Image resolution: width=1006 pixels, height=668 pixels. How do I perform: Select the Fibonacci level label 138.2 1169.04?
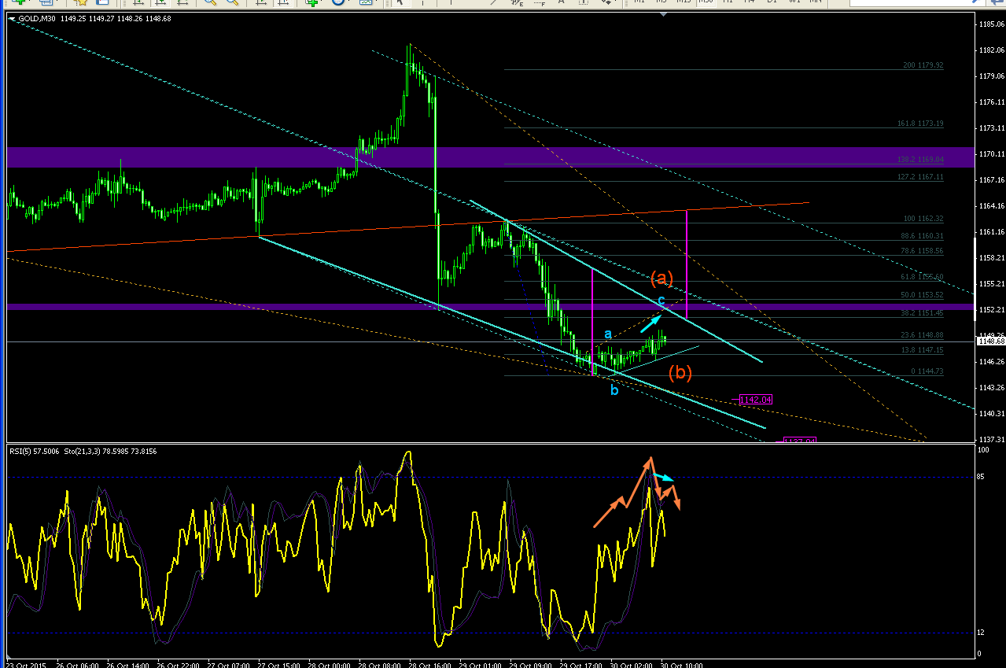[920, 159]
